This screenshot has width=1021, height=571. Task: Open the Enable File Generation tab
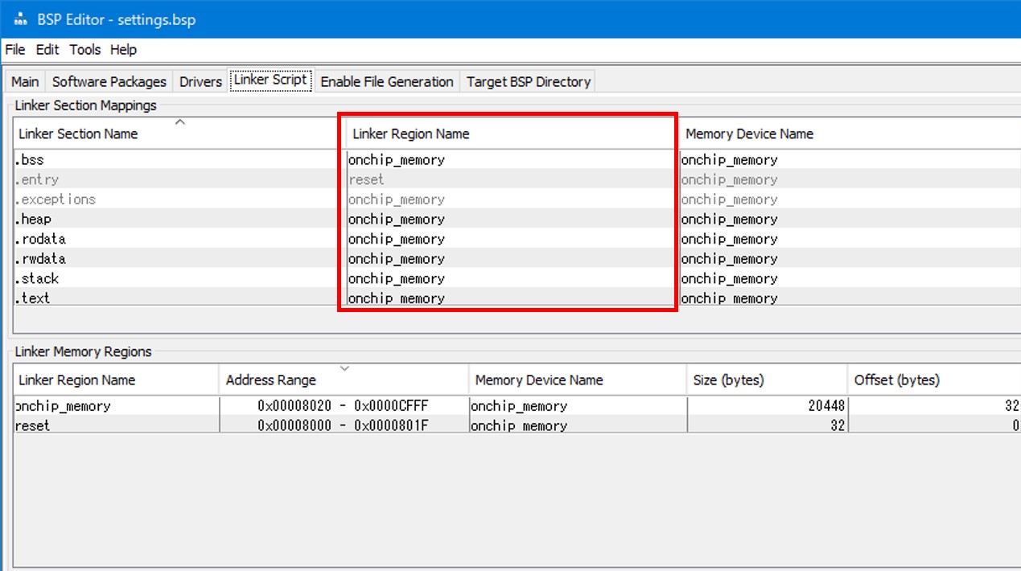pos(386,81)
